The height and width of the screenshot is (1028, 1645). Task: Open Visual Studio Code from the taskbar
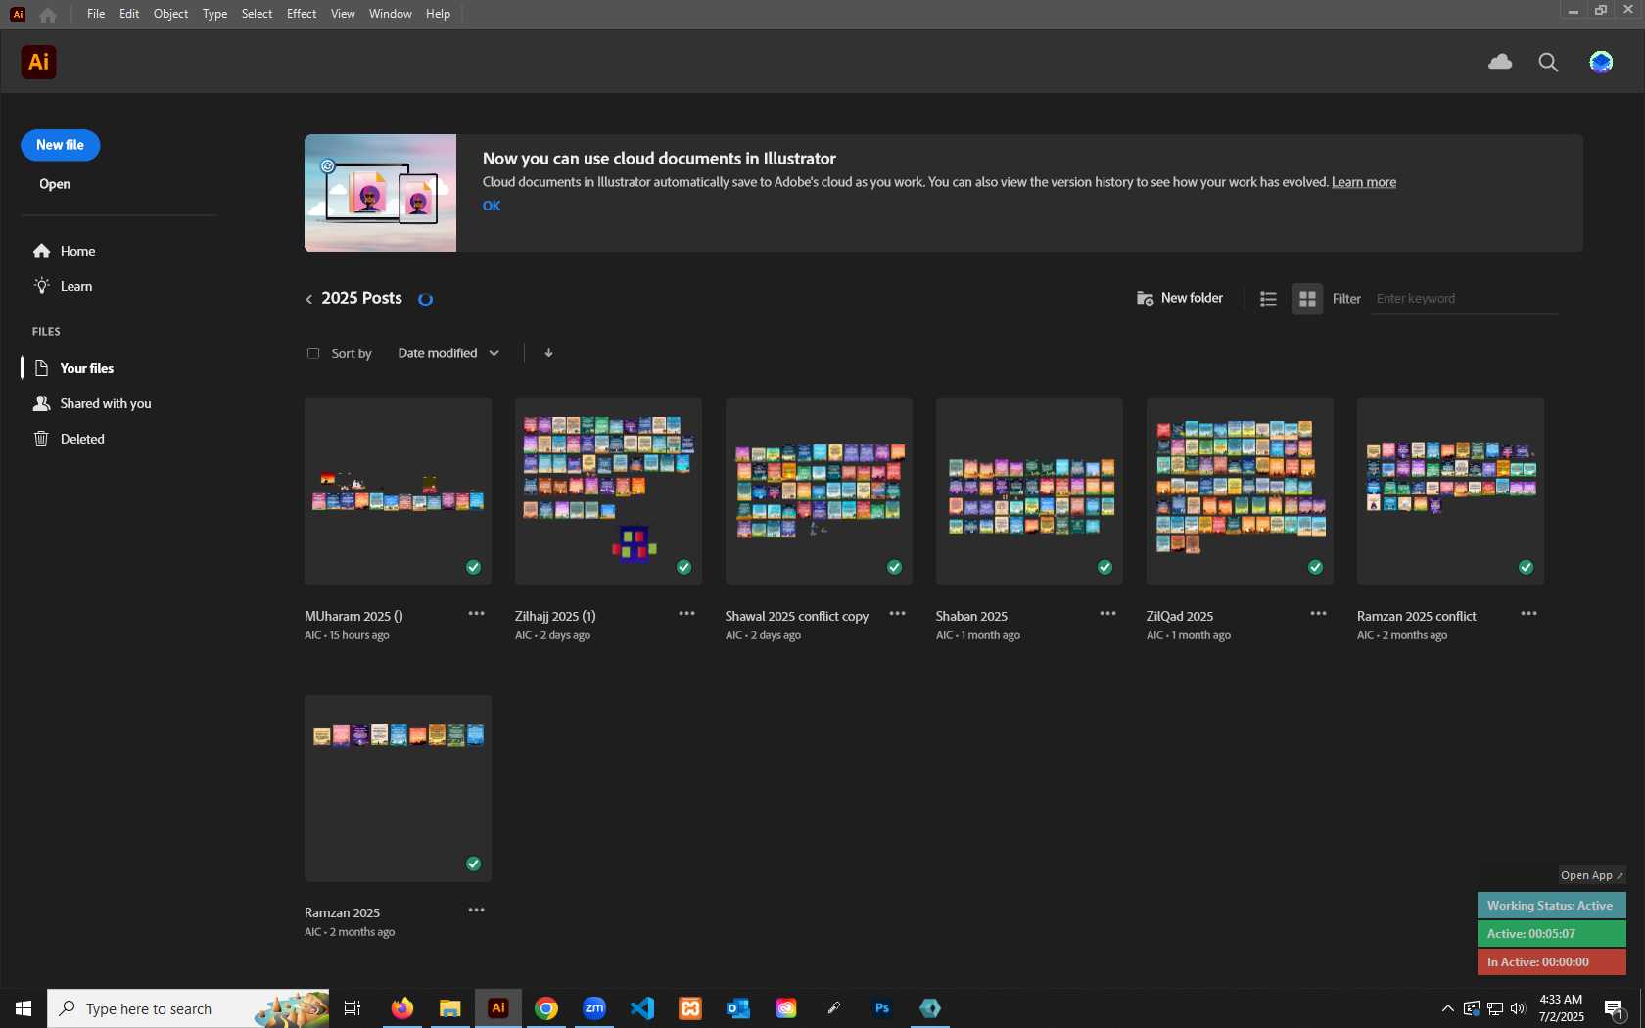642,1008
